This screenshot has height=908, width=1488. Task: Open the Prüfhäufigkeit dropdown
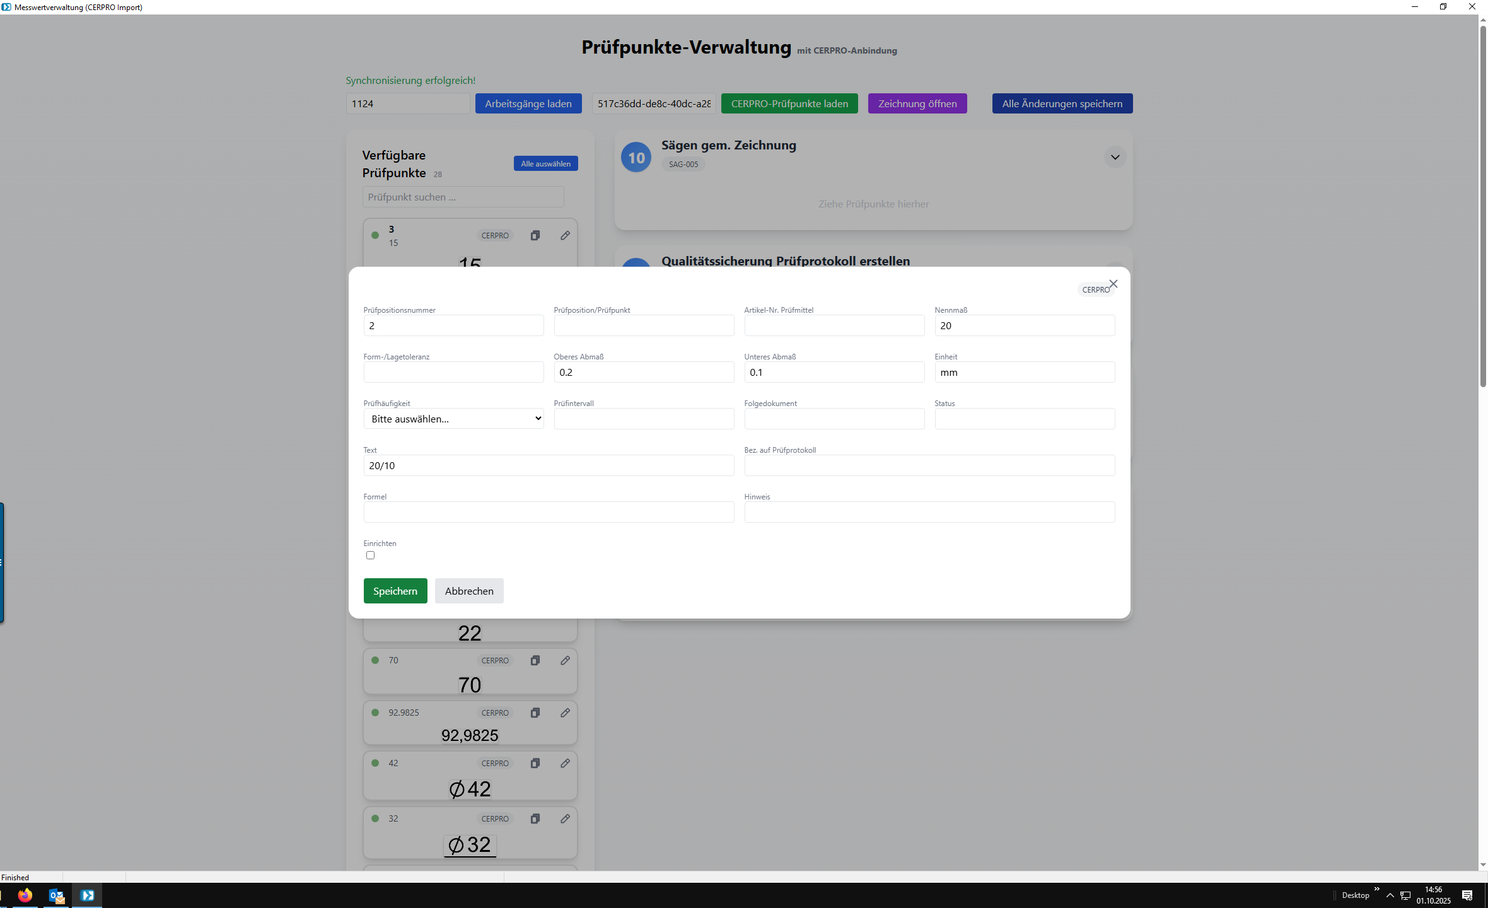tap(453, 419)
